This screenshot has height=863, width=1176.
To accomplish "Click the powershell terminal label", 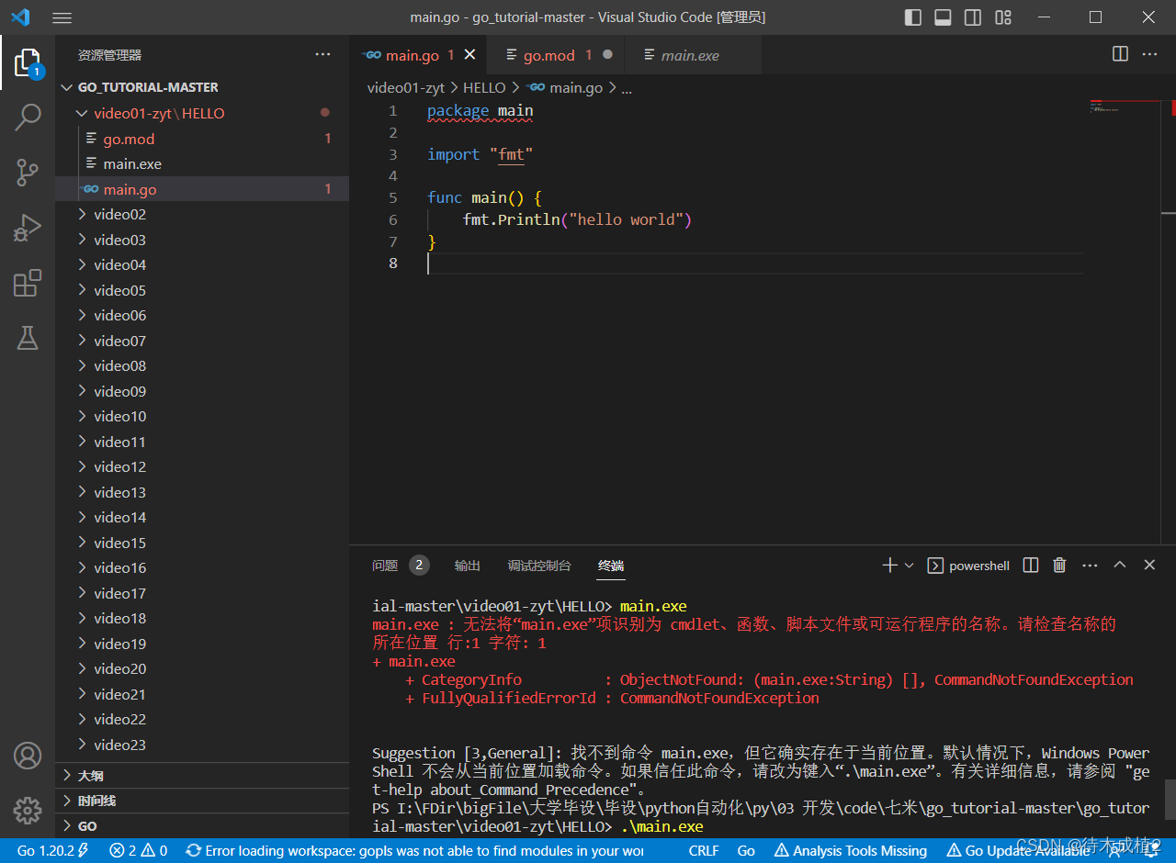I will click(979, 566).
